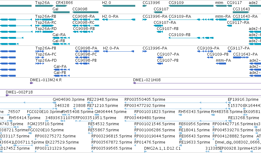Open the CG9098 gene label
Viewport: 261px width, 153px height.
point(80,9)
